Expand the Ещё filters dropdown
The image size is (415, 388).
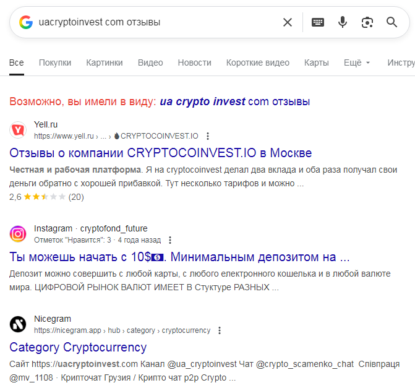357,63
